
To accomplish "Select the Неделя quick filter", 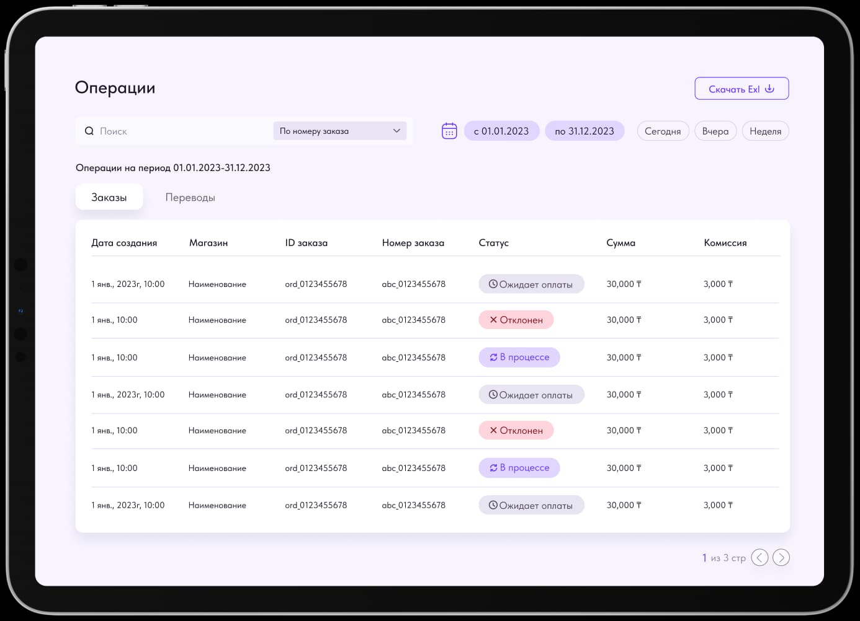I will (x=765, y=131).
